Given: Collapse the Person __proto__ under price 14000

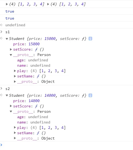Looking at the screenshot, I should click(11, 111).
